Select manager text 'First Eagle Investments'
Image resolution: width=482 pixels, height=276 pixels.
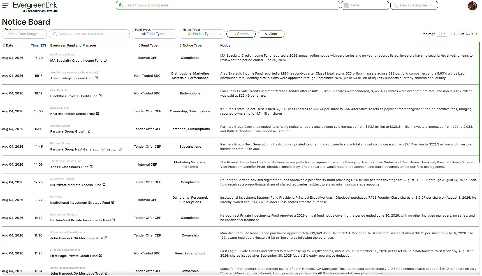(65, 250)
